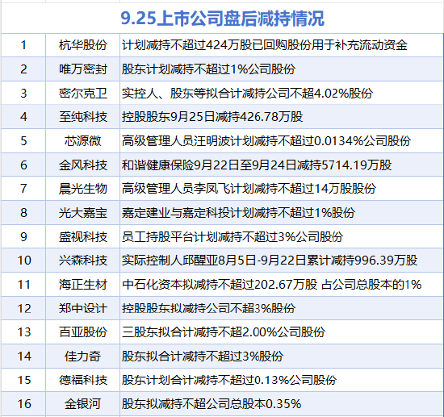Click '股东拟减持不超公司总股本0.35%' cell
Screen dimensions: 444x417
click(x=282, y=404)
